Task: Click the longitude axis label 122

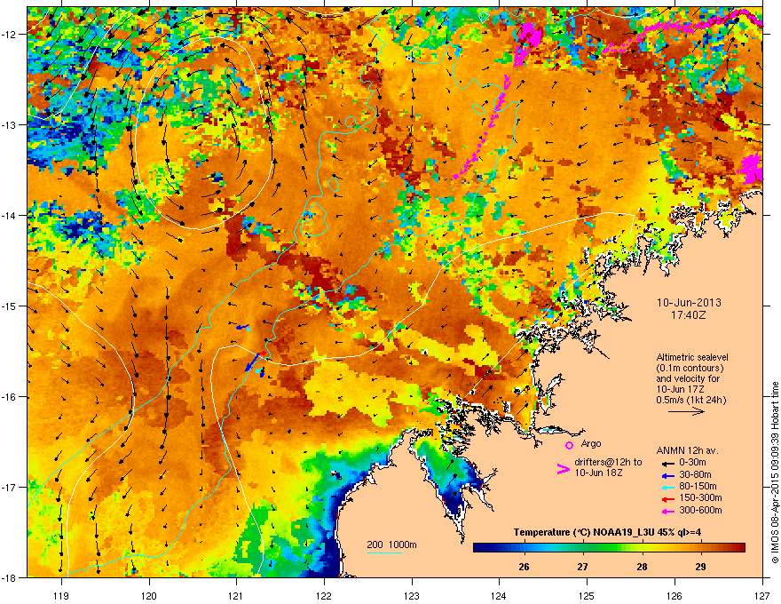Action: click(x=324, y=595)
